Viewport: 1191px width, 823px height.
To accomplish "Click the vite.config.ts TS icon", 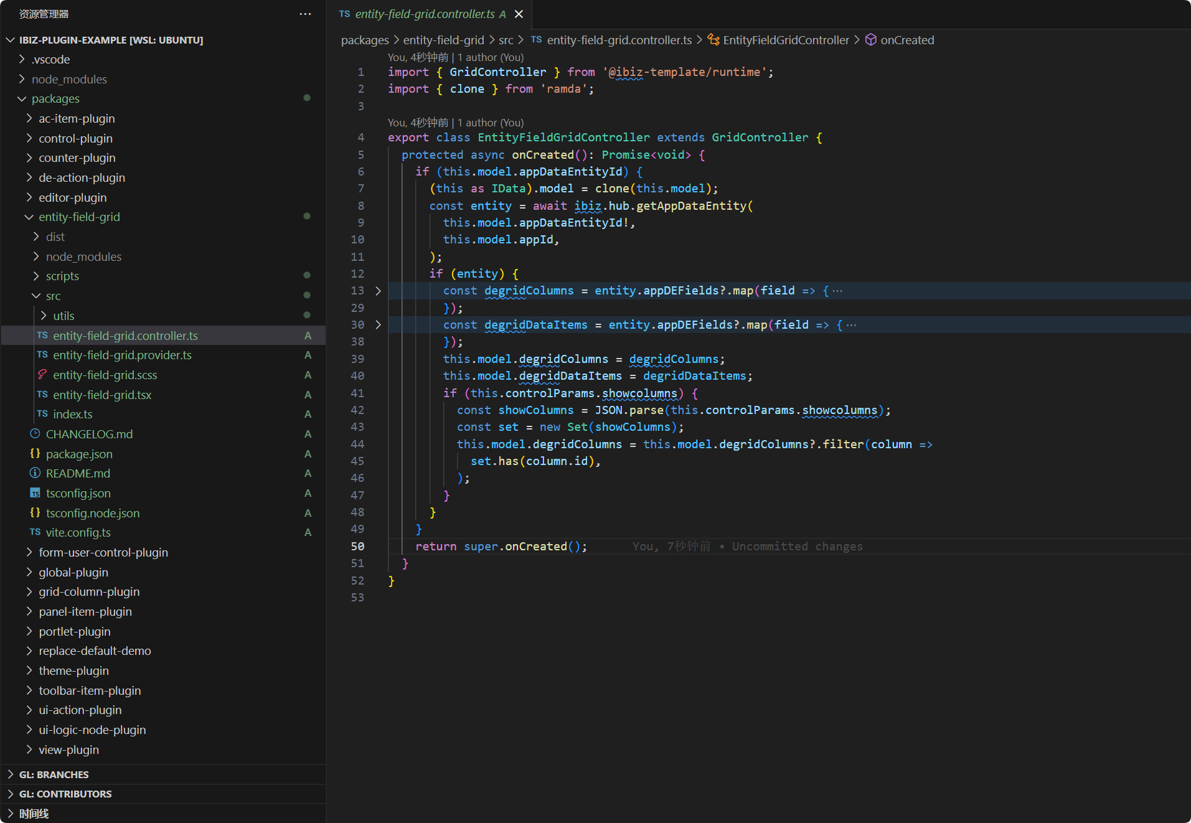I will 35,532.
